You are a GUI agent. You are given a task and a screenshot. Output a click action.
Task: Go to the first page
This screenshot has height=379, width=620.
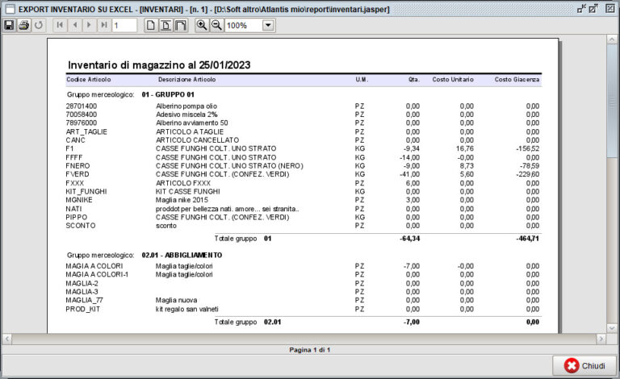point(60,26)
